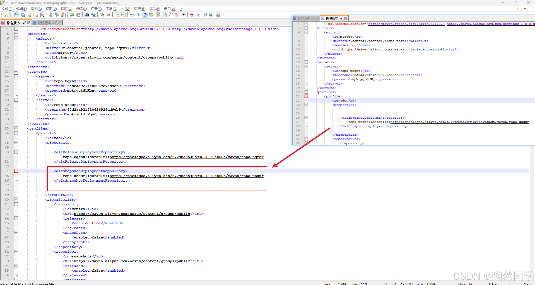This screenshot has width=535, height=285.
Task: Click the vertical scrollbar of the left editor
Action: coord(532,213)
